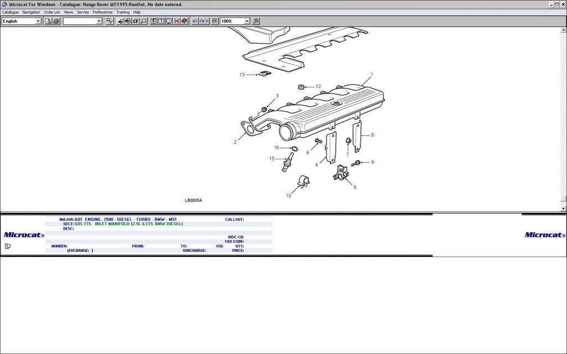Click the diagram scrollbar up arrow
The height and width of the screenshot is (354, 567).
[x=564, y=30]
